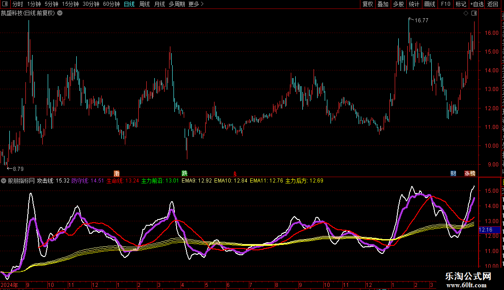Switch to the 1分钟 period tab
This screenshot has height=290, width=504.
pyautogui.click(x=34, y=4)
